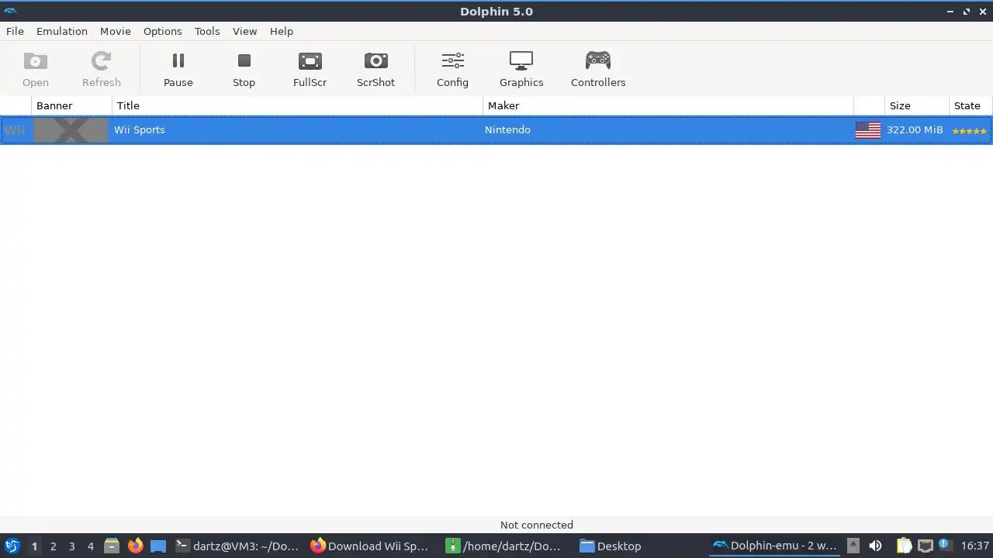Open the View menu
The image size is (993, 558).
click(x=245, y=31)
